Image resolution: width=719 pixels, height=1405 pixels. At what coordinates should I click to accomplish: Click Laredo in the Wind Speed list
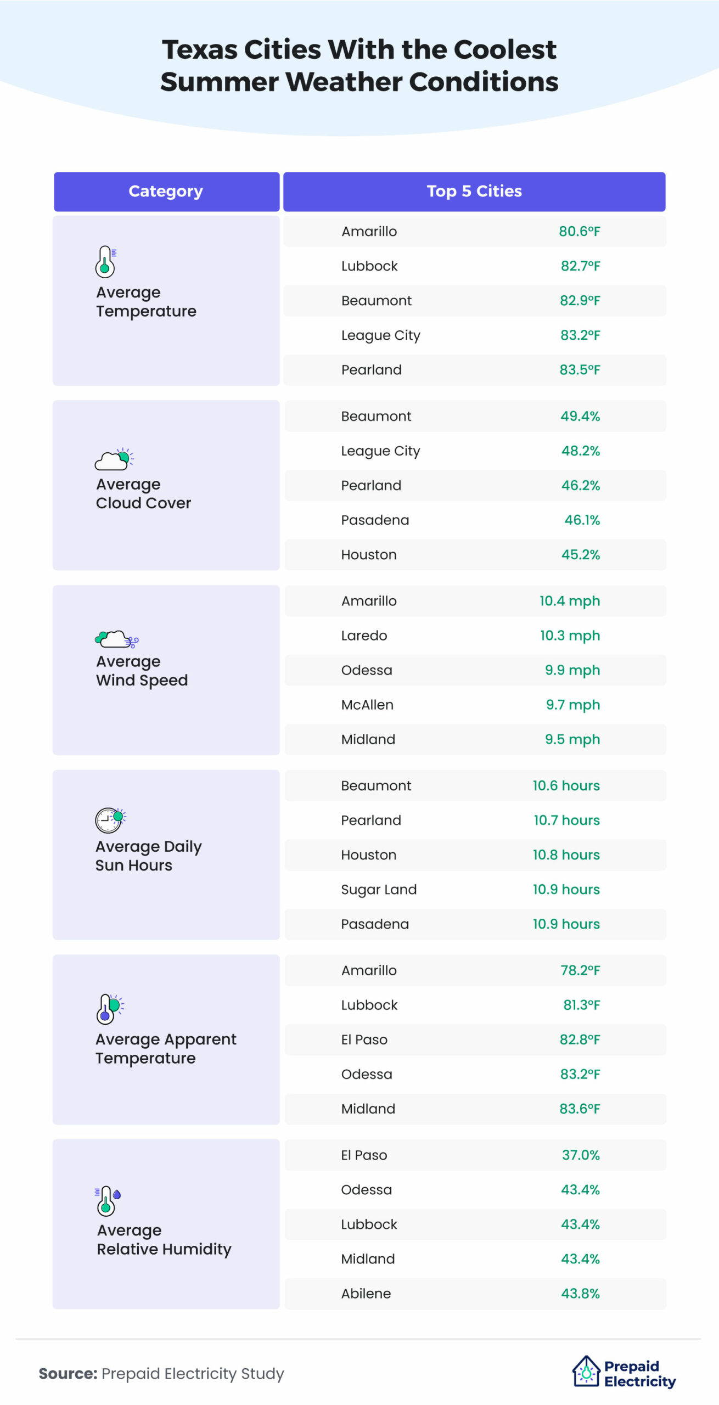(x=364, y=635)
